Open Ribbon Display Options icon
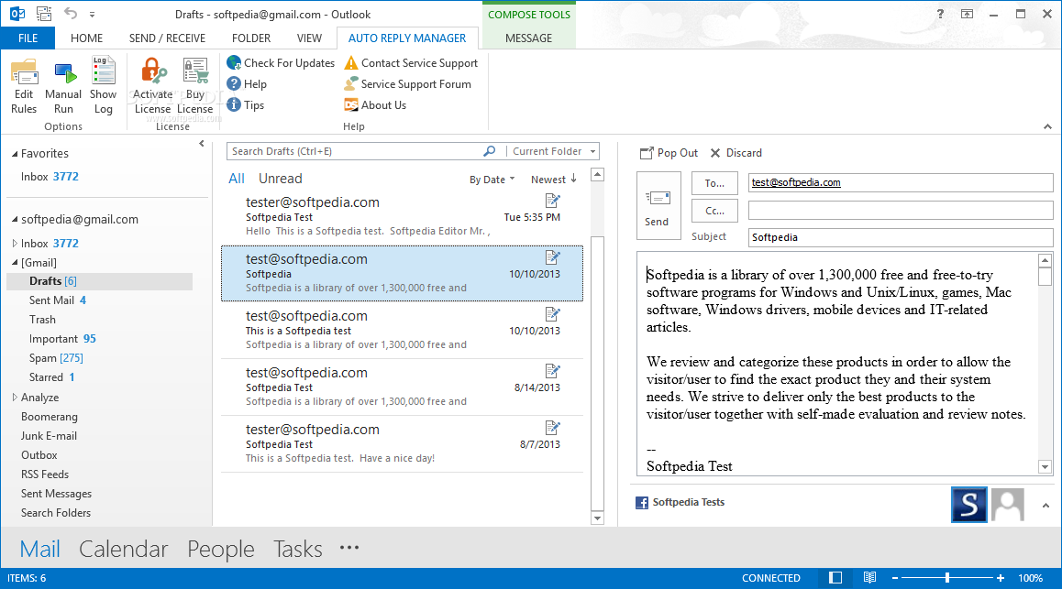Viewport: 1062px width, 589px height. [968, 14]
